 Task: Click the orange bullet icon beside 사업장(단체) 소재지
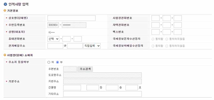pyautogui.click(x=5, y=55)
